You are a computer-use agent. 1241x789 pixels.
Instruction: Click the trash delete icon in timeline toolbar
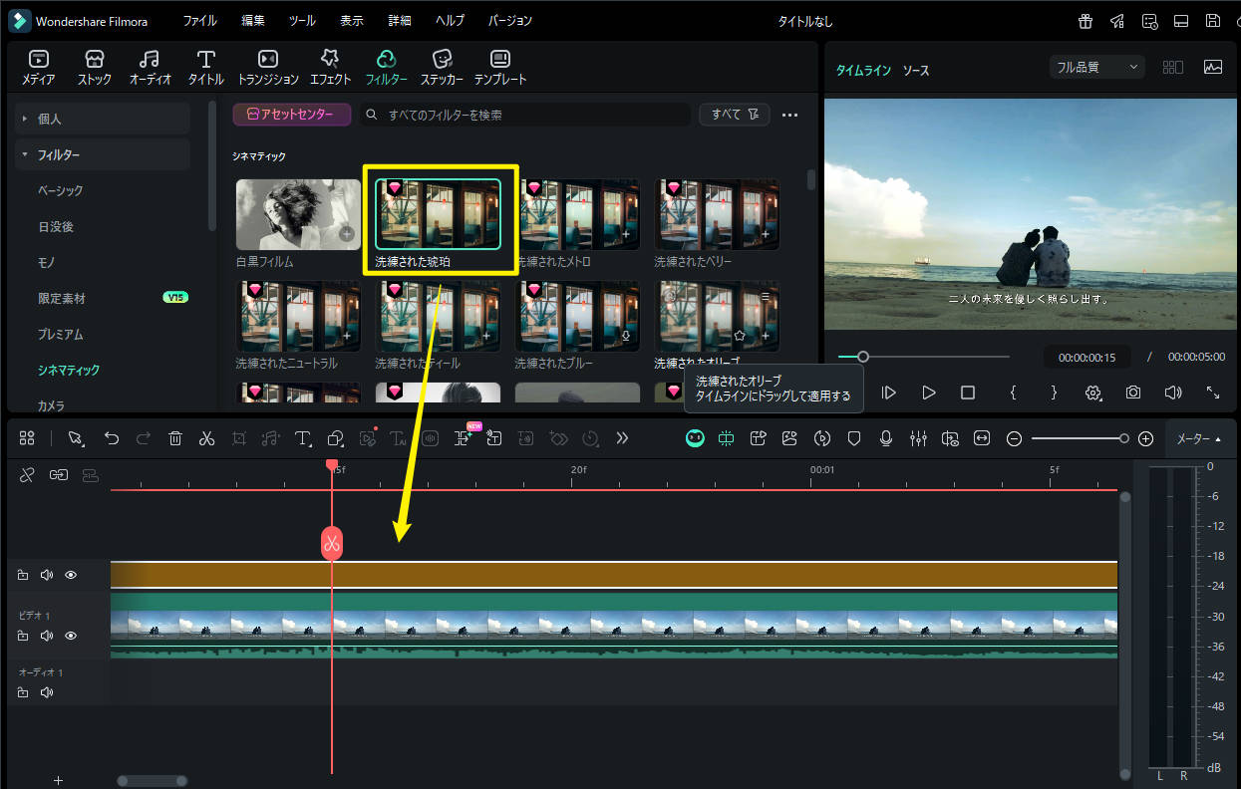pyautogui.click(x=175, y=438)
